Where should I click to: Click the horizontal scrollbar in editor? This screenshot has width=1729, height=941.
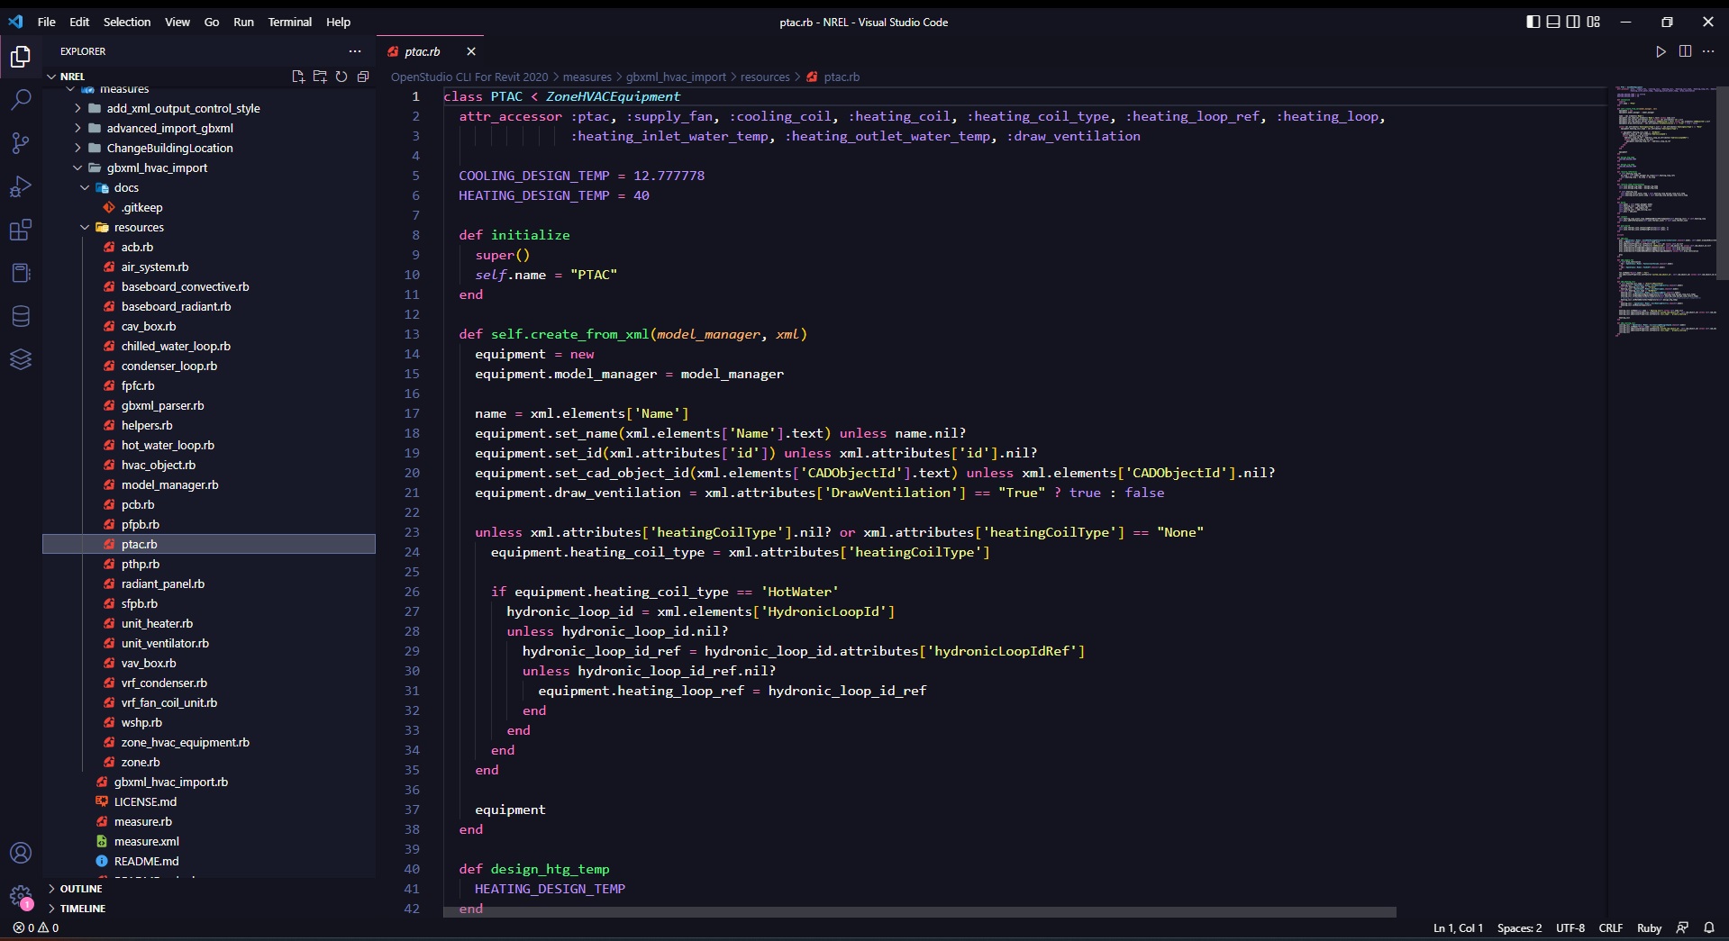coord(919,912)
